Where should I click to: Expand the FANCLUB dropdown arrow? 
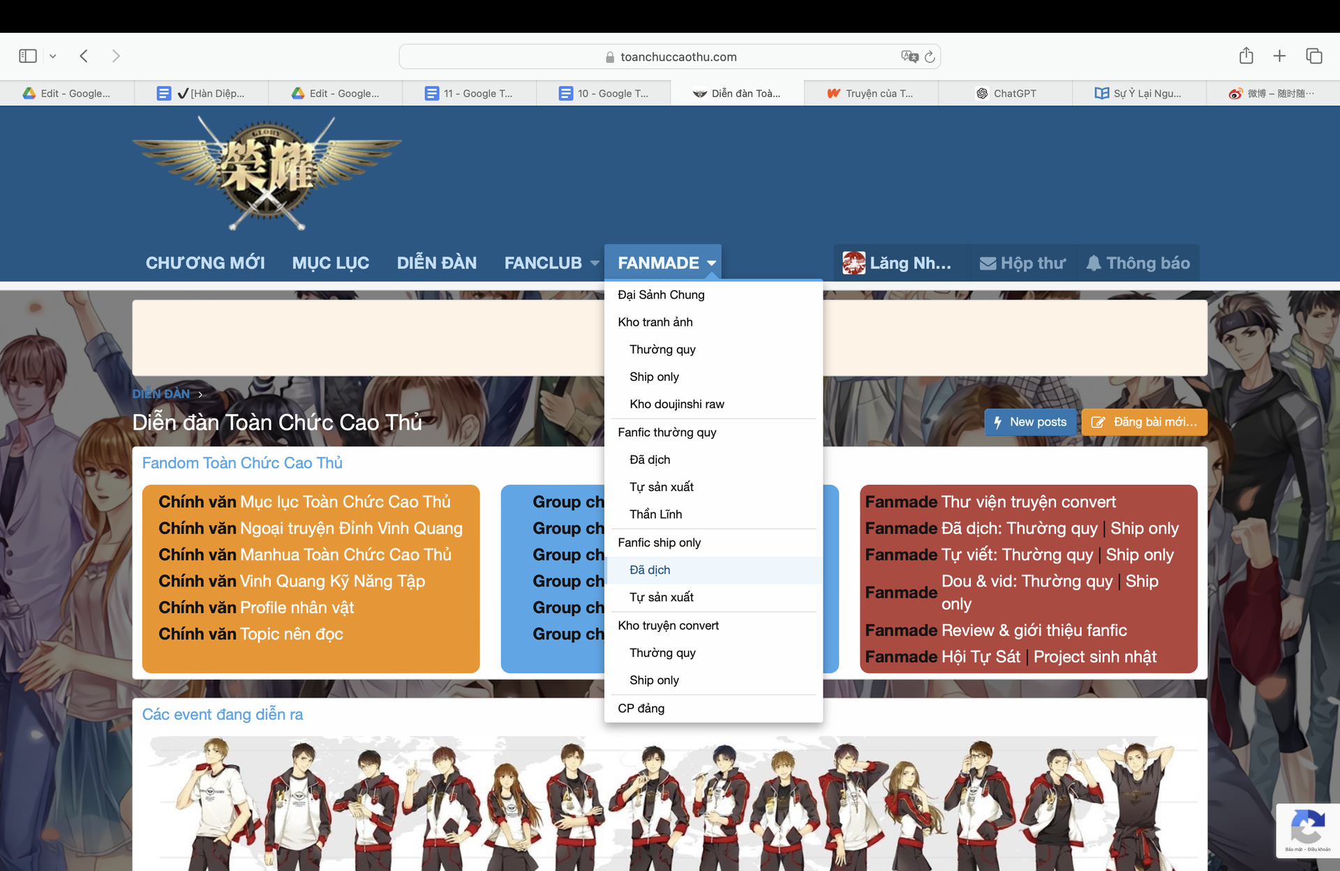(595, 264)
